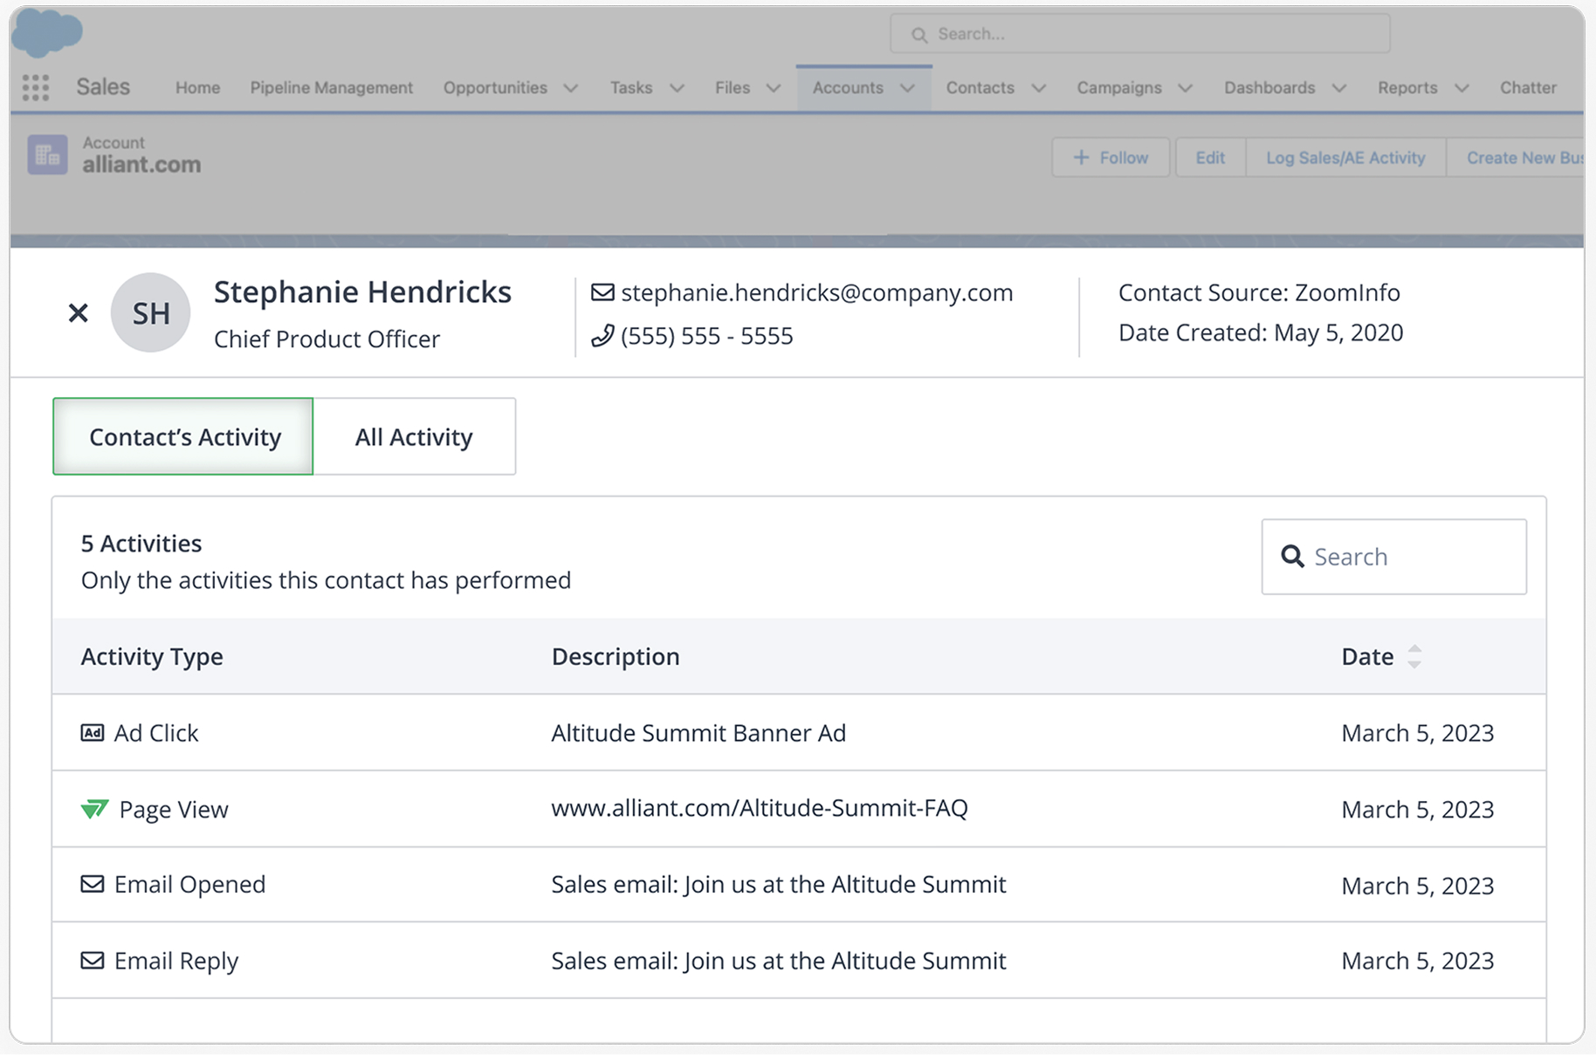Close the Stephanie Hendricks contact panel
The height and width of the screenshot is (1055, 1596).
(78, 312)
